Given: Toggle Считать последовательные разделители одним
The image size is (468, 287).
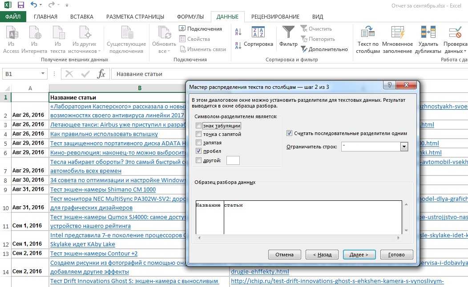Looking at the screenshot, I should pyautogui.click(x=289, y=133).
